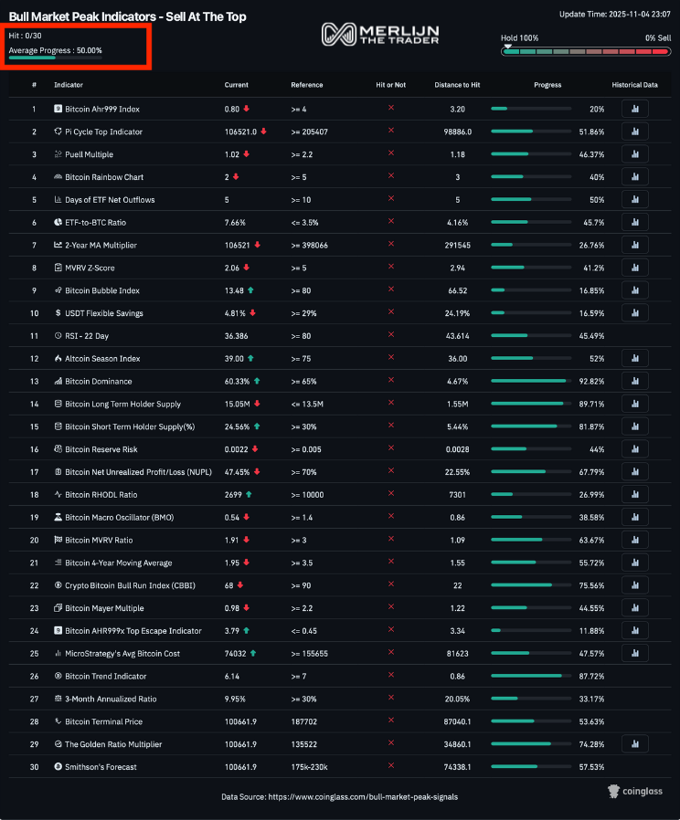Click the Merlijn The Trader logo
This screenshot has width=680, height=820.
coord(380,35)
